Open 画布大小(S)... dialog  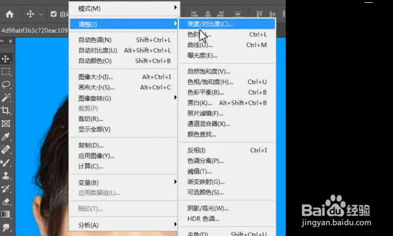pyautogui.click(x=124, y=87)
